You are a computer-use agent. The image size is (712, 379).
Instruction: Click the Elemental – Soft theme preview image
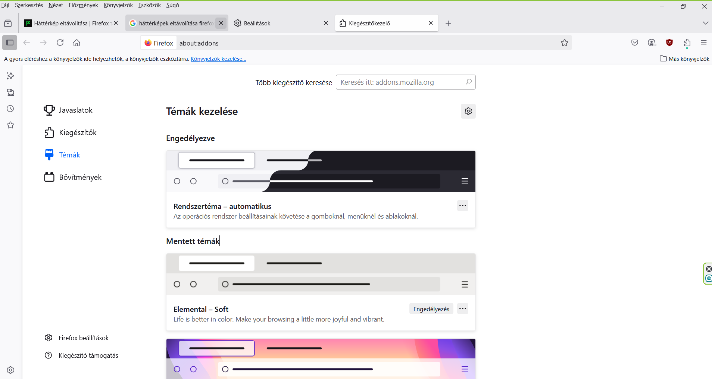pos(321,274)
